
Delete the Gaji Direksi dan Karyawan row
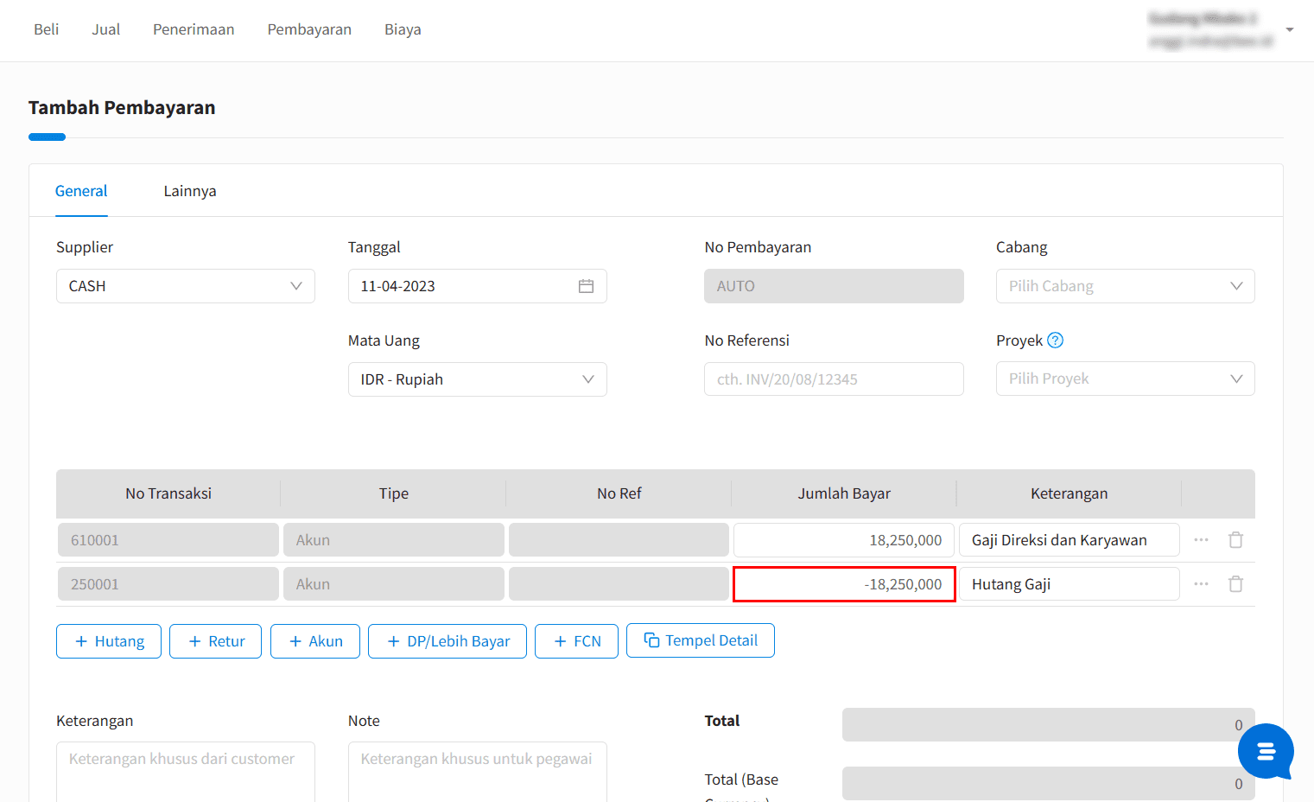point(1235,540)
